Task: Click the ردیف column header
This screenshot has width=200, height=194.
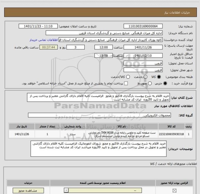Action: 189,126
